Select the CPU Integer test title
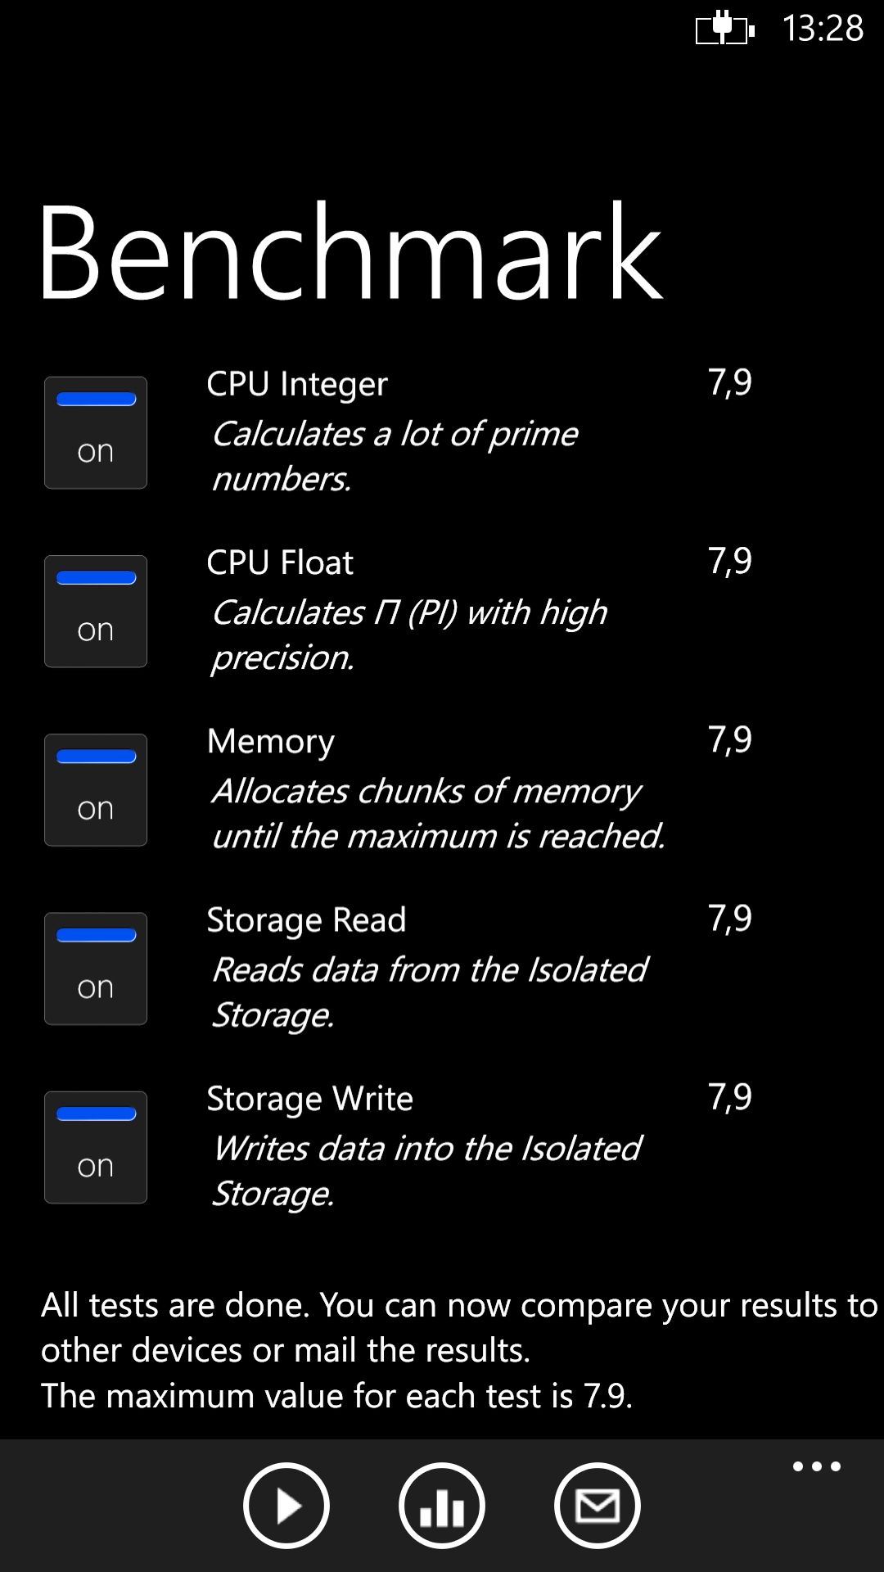Screen dimensions: 884x1572 297,384
